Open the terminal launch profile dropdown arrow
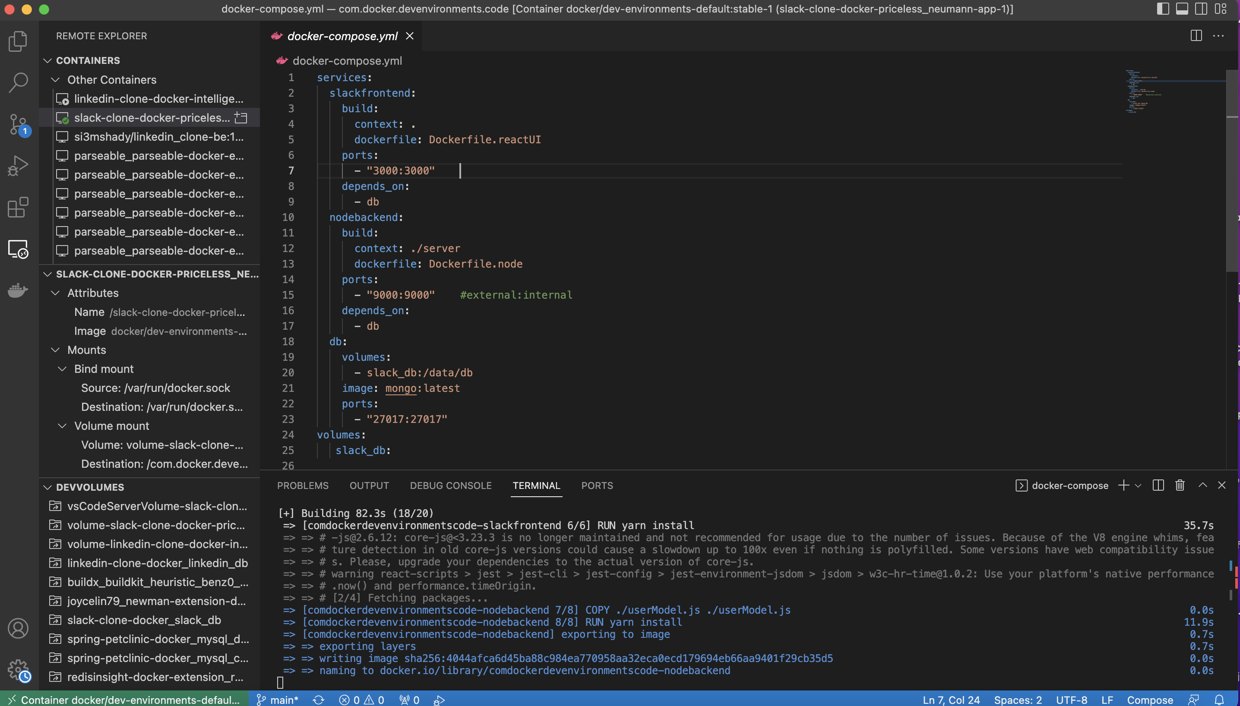The image size is (1240, 706). (x=1138, y=485)
